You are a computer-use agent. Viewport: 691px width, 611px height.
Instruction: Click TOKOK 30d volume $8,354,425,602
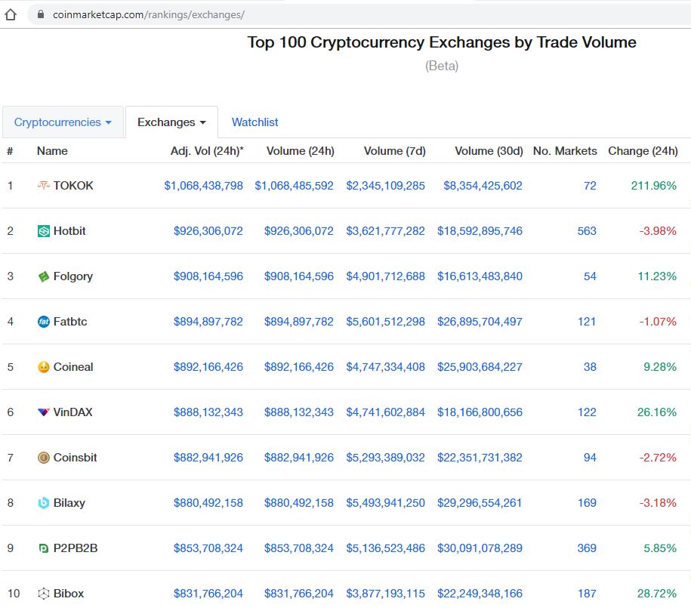483,186
